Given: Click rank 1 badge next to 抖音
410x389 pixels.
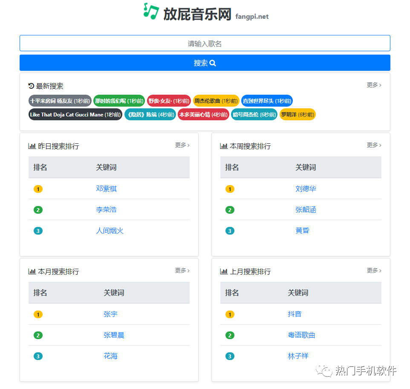Looking at the screenshot, I should [230, 314].
